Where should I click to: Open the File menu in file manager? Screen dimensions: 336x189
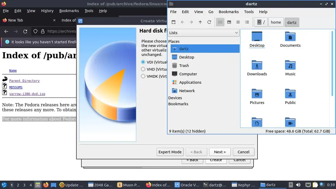coord(173,12)
